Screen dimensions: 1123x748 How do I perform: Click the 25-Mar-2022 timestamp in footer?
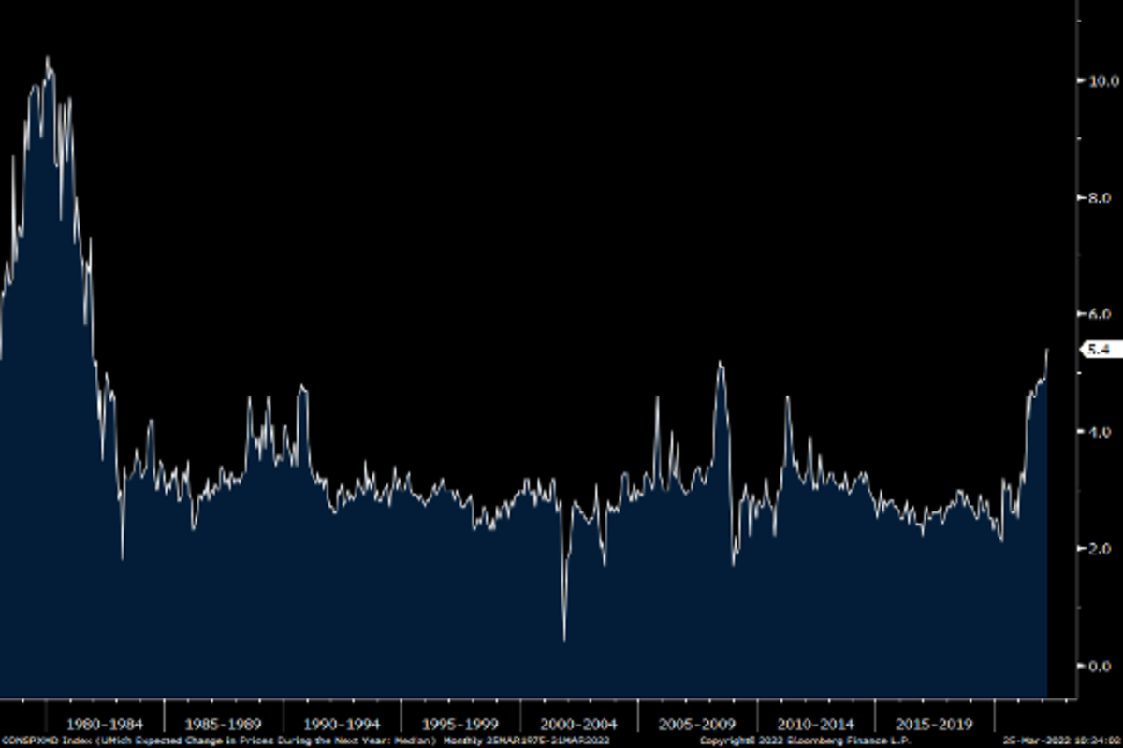[x=1060, y=740]
